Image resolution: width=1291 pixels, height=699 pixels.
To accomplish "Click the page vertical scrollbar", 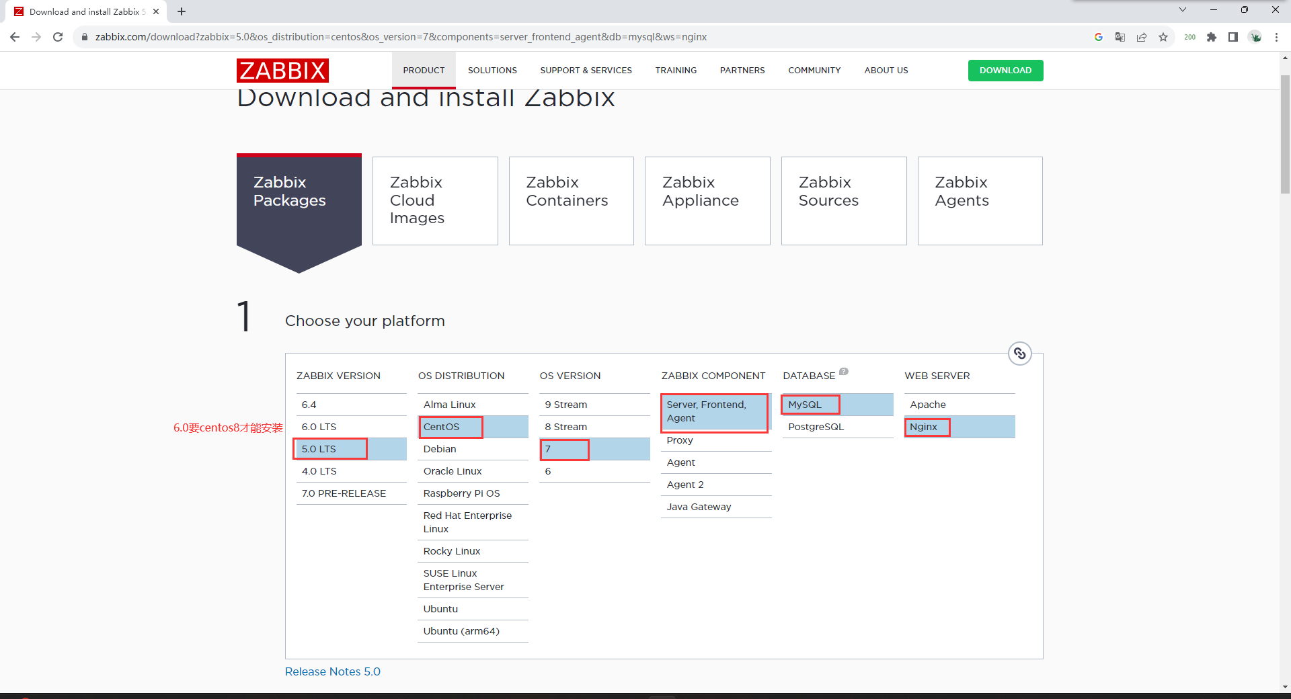I will point(1285,134).
